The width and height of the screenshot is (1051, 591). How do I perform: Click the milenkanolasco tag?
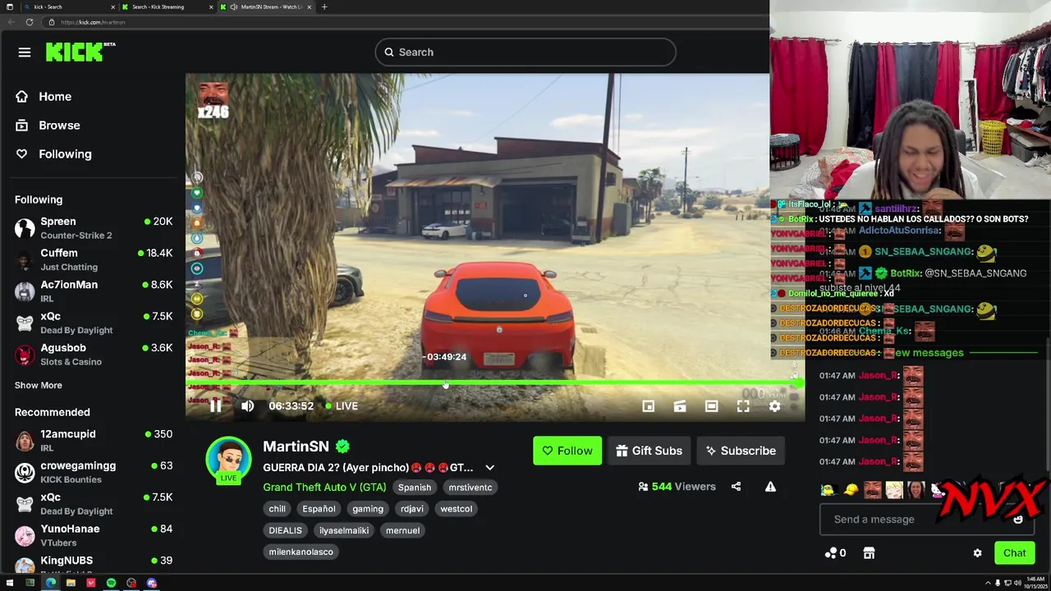pos(301,552)
